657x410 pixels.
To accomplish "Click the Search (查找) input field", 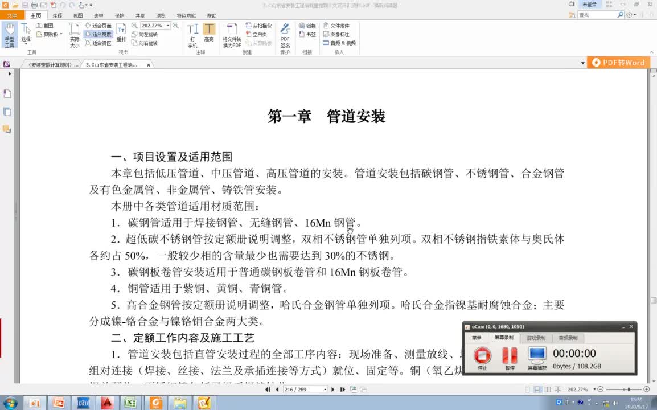I will coord(597,15).
